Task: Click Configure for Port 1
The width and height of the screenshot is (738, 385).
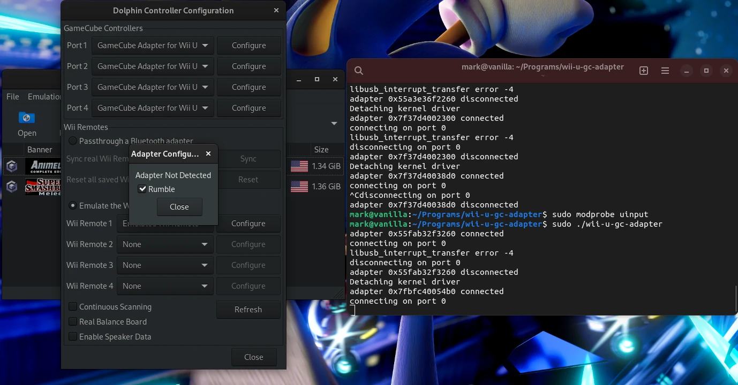Action: click(248, 45)
